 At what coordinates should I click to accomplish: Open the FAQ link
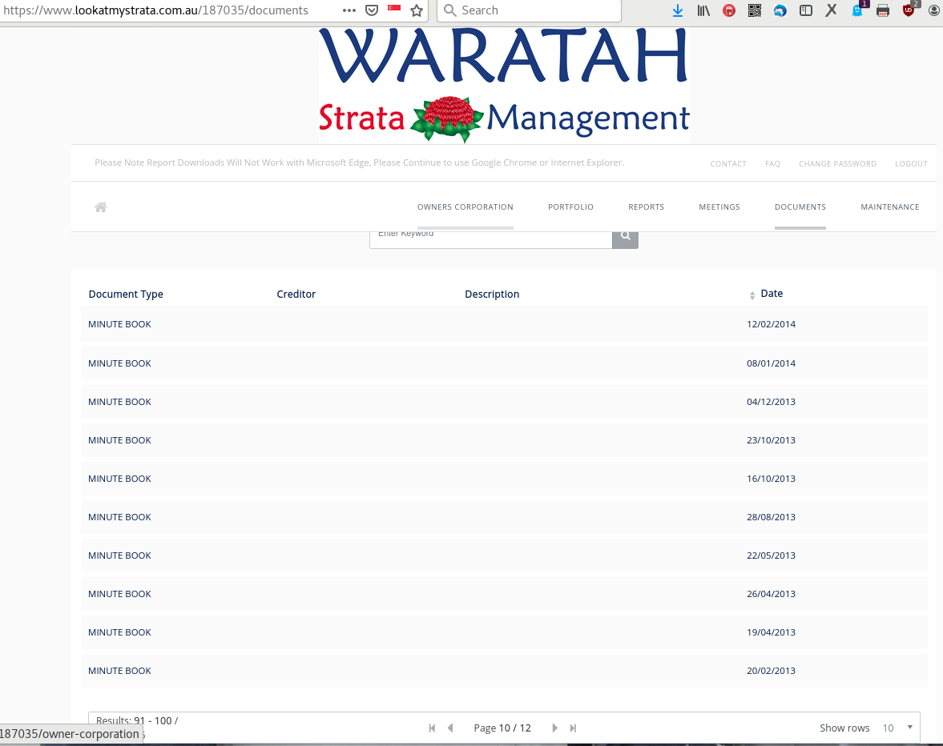(773, 163)
